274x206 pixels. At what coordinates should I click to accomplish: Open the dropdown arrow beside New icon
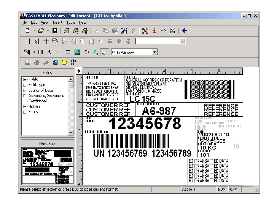coord(34,31)
